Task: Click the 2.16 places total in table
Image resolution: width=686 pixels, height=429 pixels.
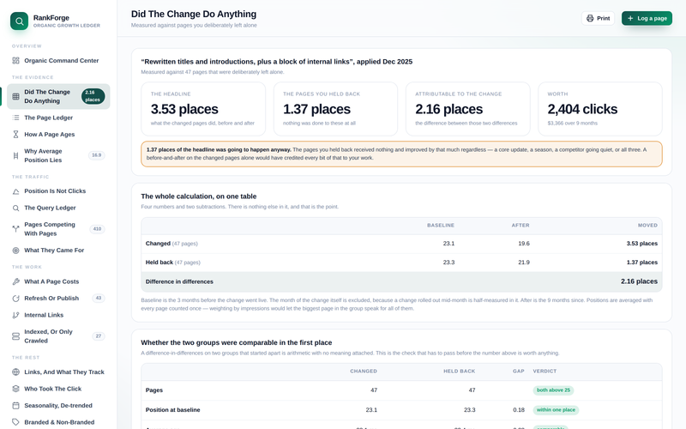Action: [x=639, y=281]
